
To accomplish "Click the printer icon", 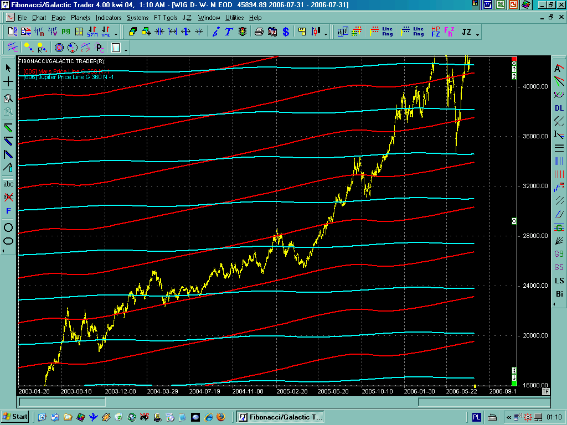I will 259,32.
